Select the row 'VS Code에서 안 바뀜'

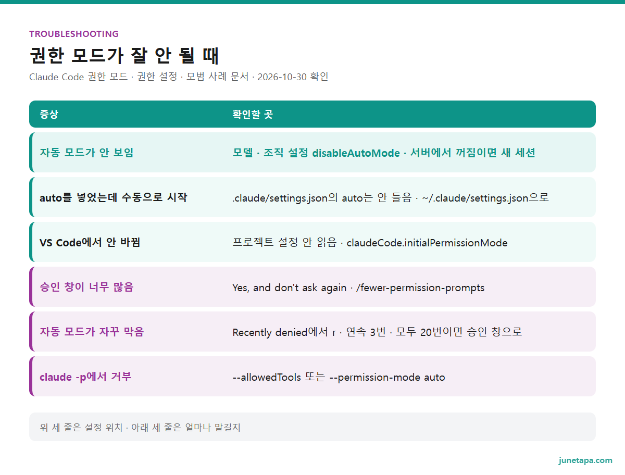point(312,242)
